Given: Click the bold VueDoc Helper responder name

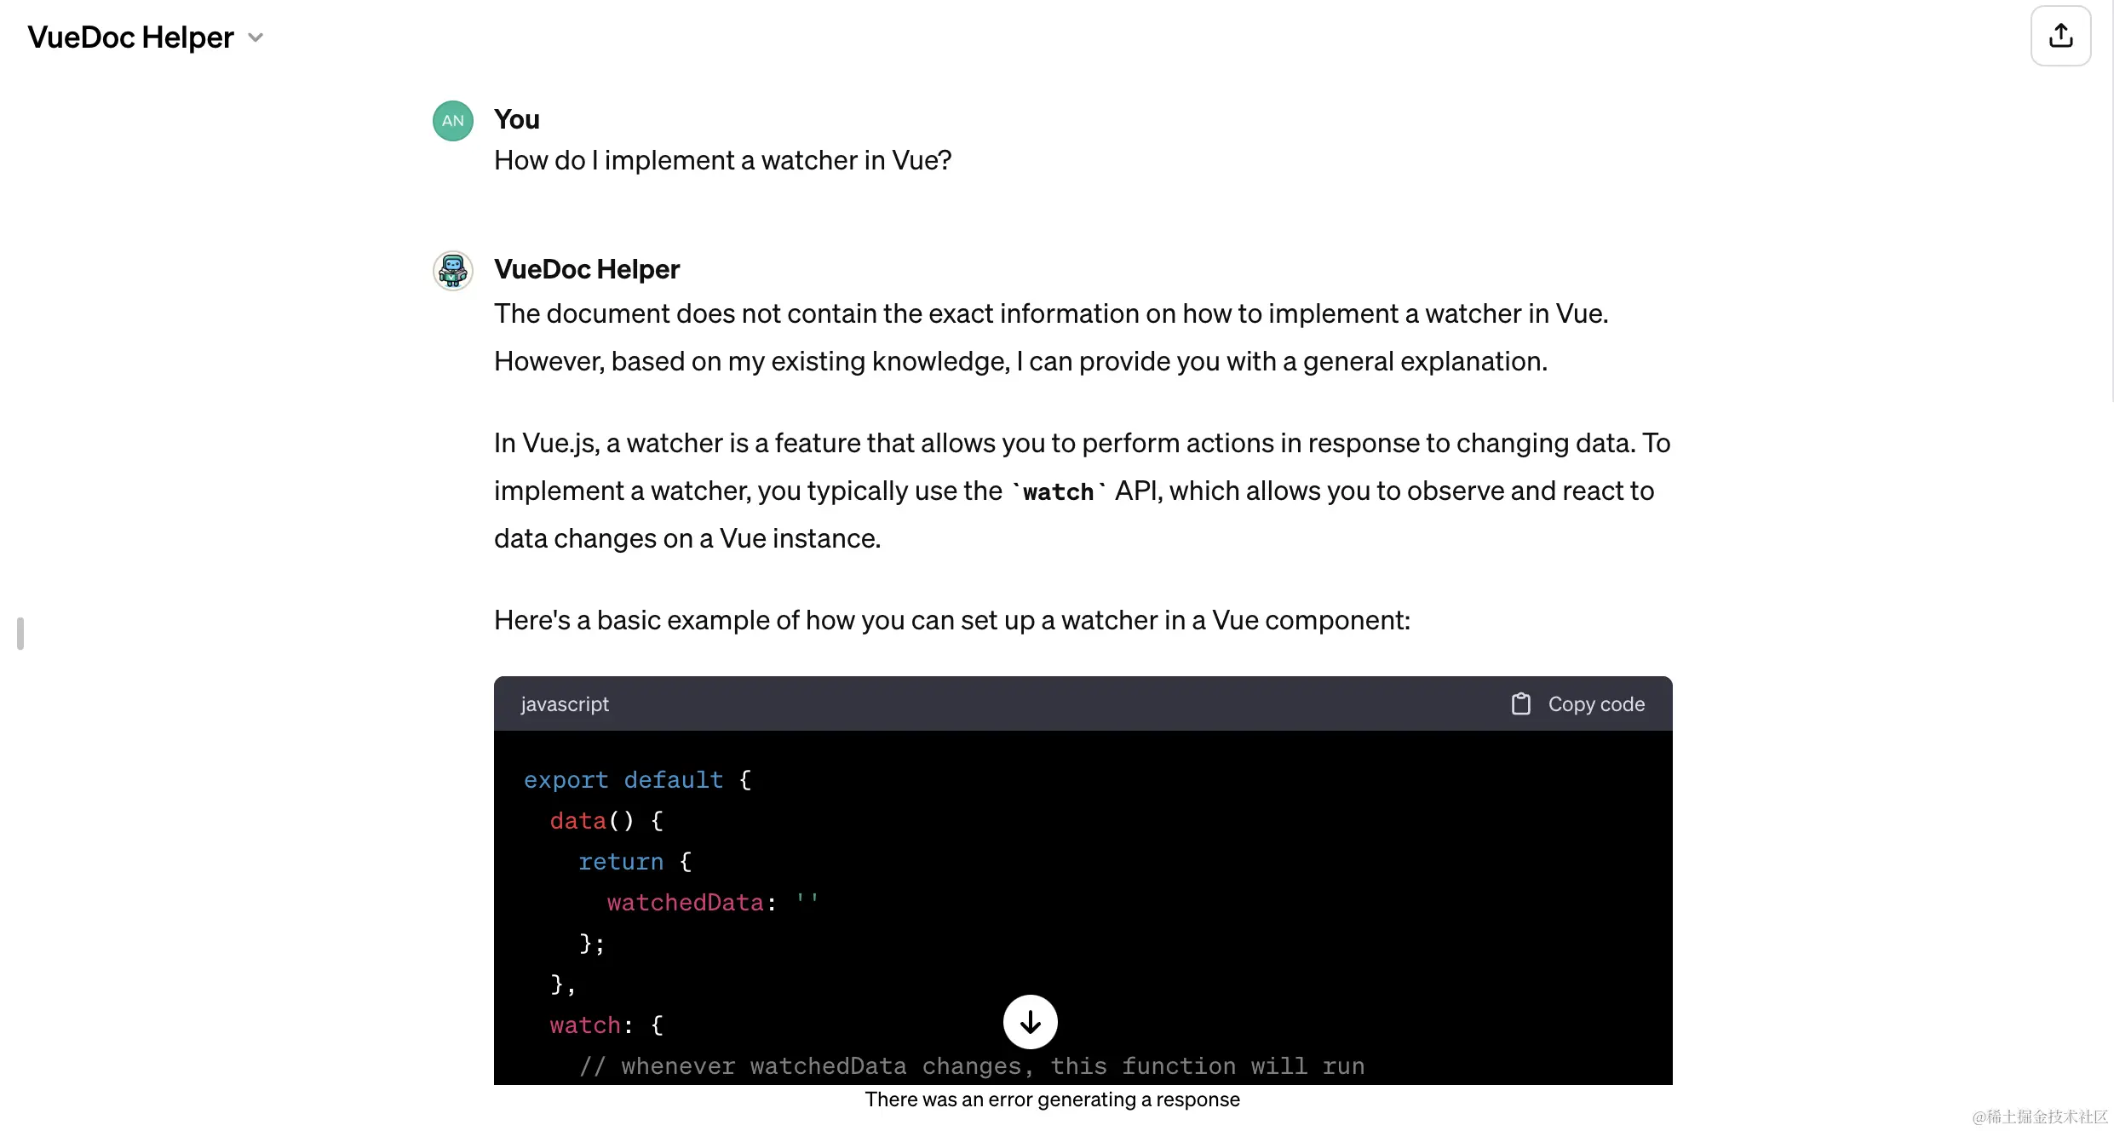Looking at the screenshot, I should (x=586, y=269).
